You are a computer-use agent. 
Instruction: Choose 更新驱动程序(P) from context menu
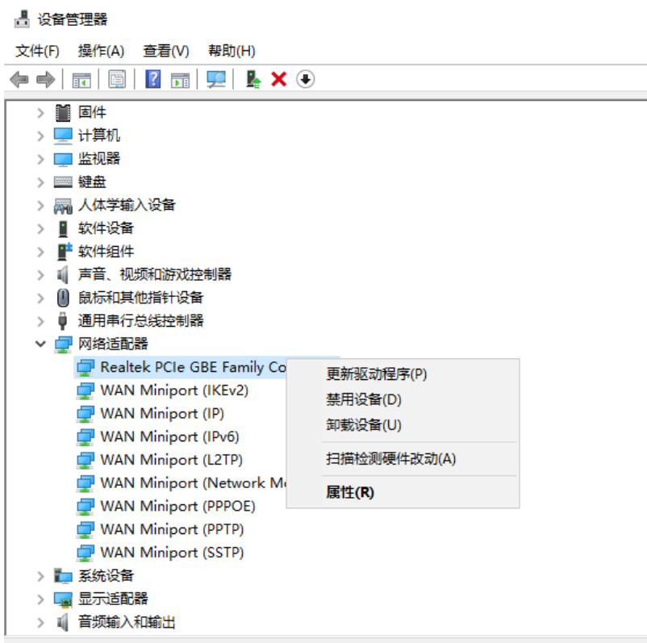[x=376, y=374]
